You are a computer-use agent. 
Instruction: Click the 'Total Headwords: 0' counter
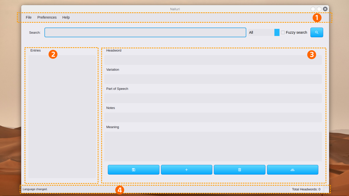pyautogui.click(x=306, y=189)
